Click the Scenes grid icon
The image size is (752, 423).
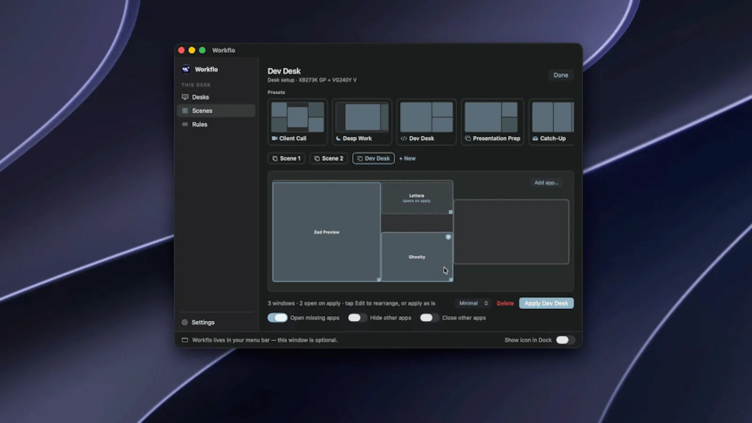click(185, 110)
